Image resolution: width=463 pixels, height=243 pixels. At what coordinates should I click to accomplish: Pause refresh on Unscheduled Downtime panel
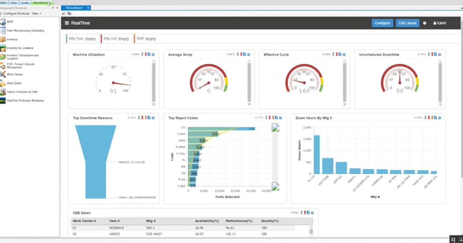[x=432, y=55]
